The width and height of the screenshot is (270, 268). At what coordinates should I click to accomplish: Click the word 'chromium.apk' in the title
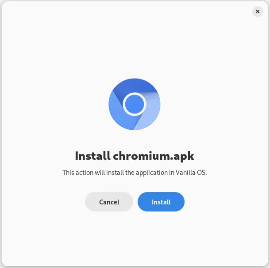(154, 156)
